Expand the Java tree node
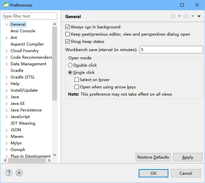The height and width of the screenshot is (183, 205). click(x=6, y=97)
